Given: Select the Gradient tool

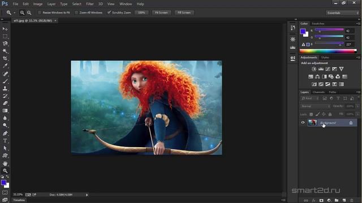Looking at the screenshot, I should (5, 111).
